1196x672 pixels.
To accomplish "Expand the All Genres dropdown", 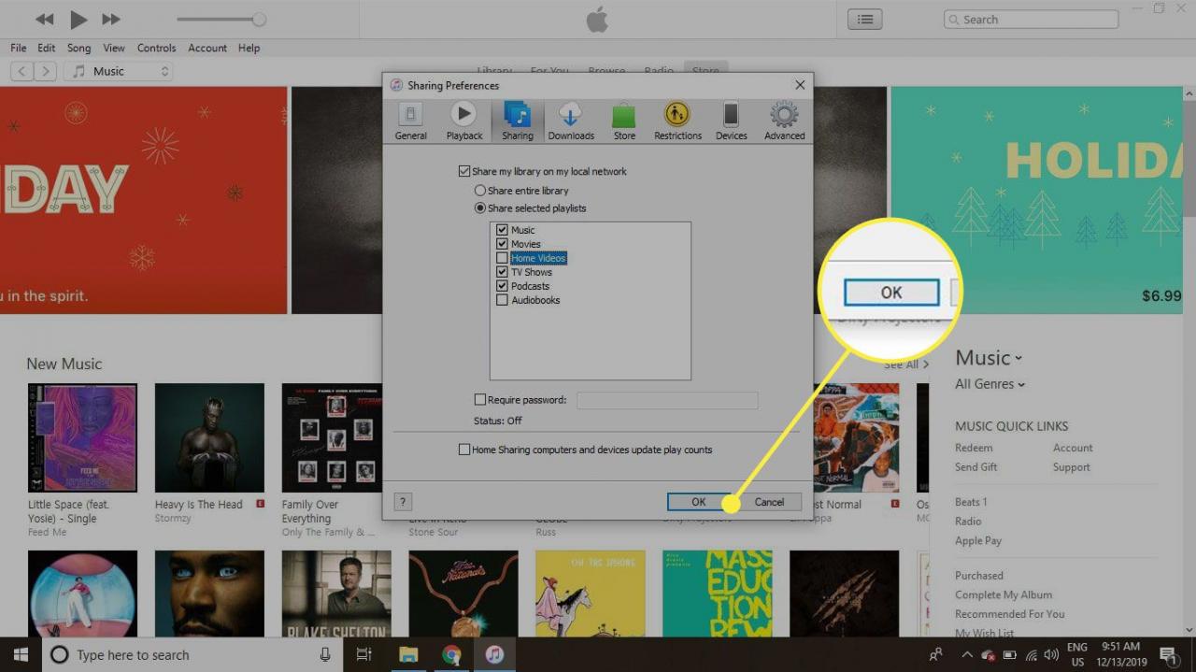I will coord(990,384).
